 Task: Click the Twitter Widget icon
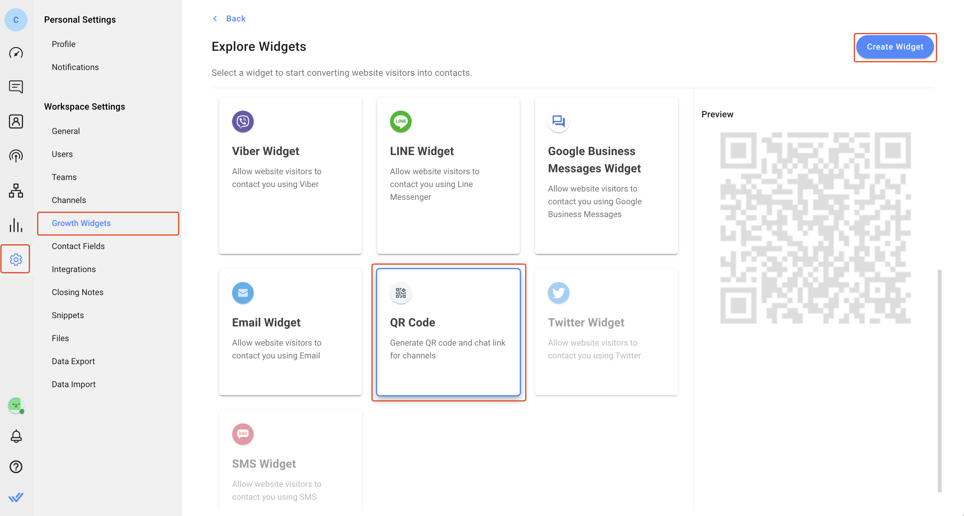pyautogui.click(x=558, y=293)
